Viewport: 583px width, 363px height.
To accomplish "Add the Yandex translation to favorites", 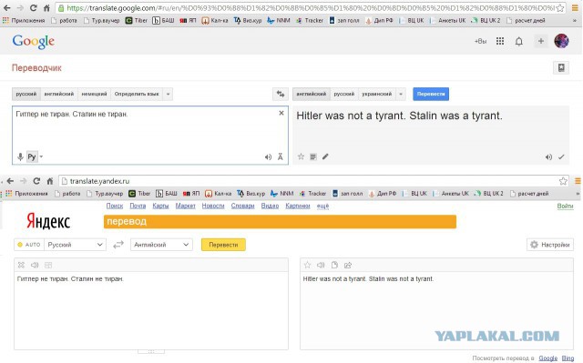I will pyautogui.click(x=308, y=265).
